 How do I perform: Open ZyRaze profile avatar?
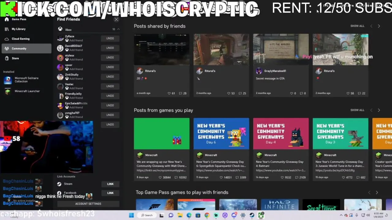tap(60, 38)
